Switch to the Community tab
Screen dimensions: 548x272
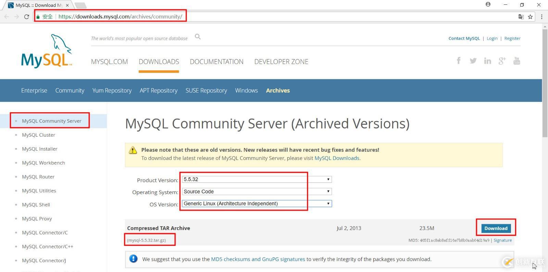pyautogui.click(x=70, y=91)
